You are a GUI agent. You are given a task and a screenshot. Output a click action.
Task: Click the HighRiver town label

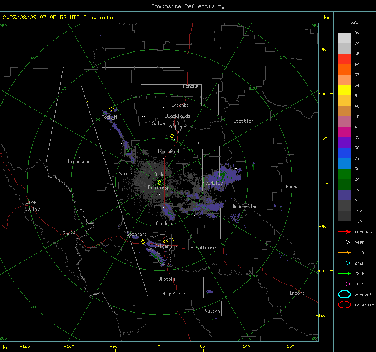(173, 294)
